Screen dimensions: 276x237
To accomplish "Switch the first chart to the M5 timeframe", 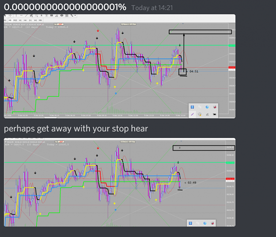I will pos(10,20).
